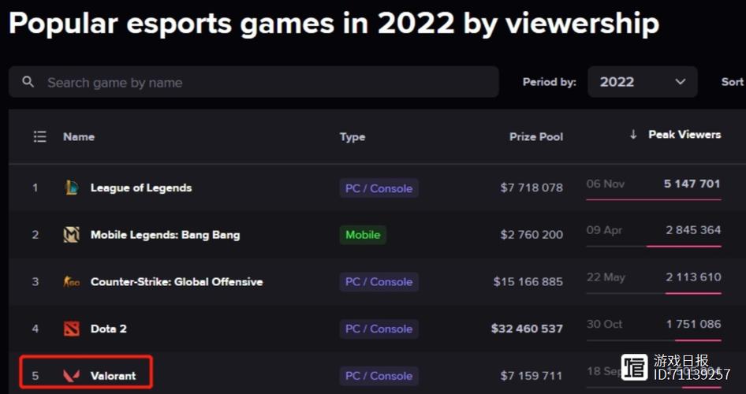Click the list view icon beside Name
The image size is (746, 394).
(40, 137)
